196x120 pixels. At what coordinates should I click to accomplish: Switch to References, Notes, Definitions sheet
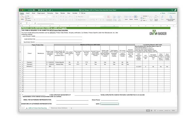pos(59,108)
